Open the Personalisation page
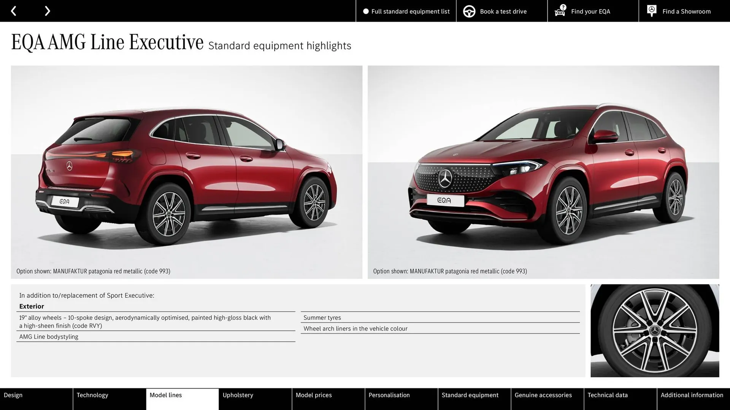Image resolution: width=730 pixels, height=410 pixels. (x=389, y=395)
